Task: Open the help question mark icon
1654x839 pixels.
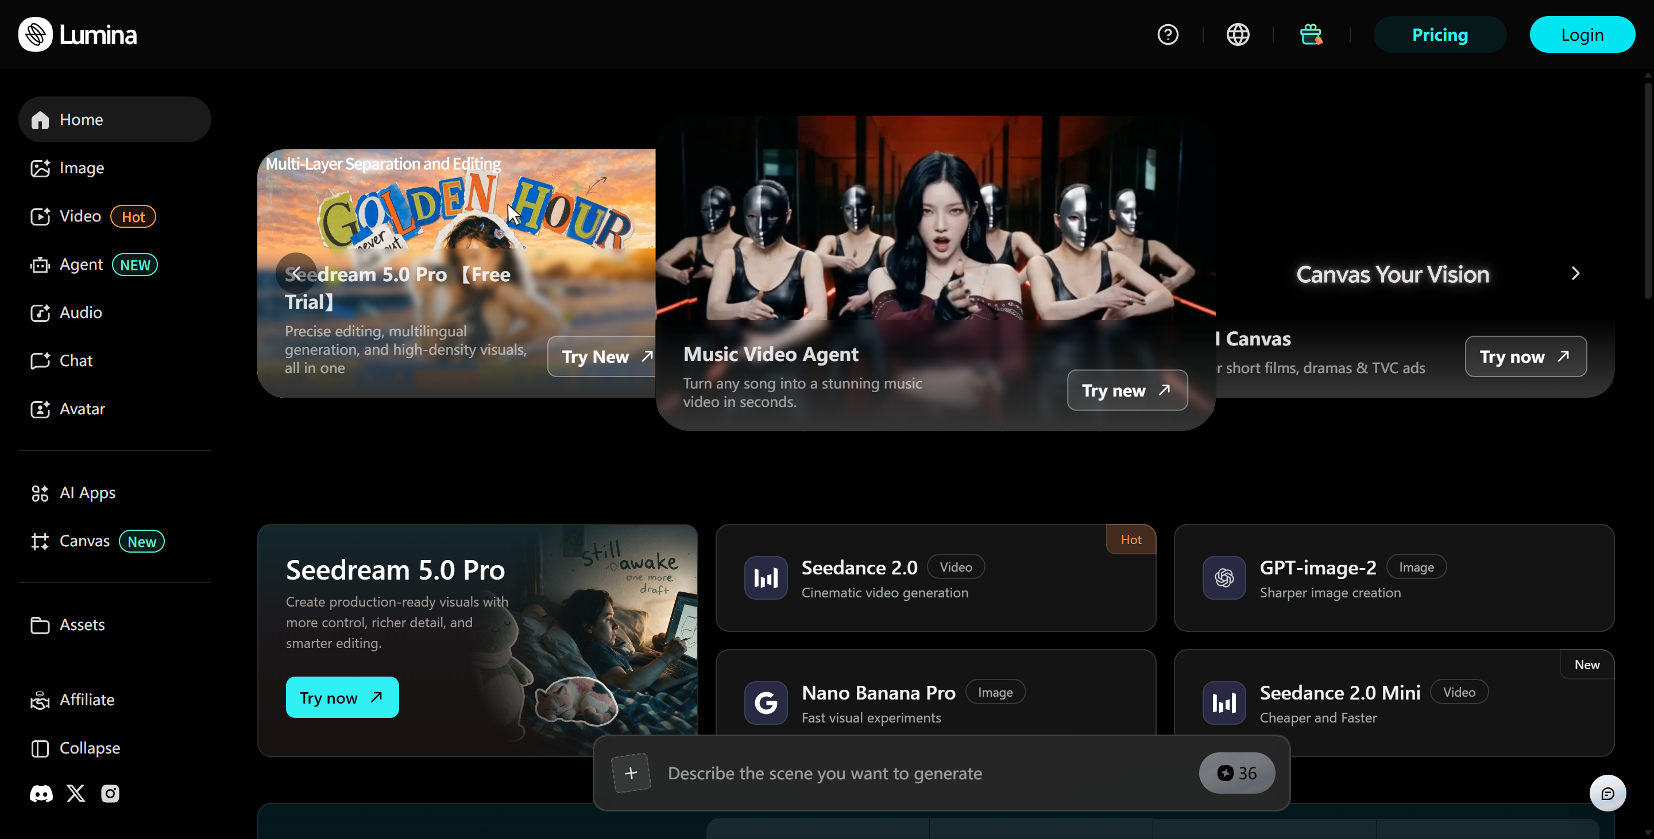Action: (x=1168, y=34)
